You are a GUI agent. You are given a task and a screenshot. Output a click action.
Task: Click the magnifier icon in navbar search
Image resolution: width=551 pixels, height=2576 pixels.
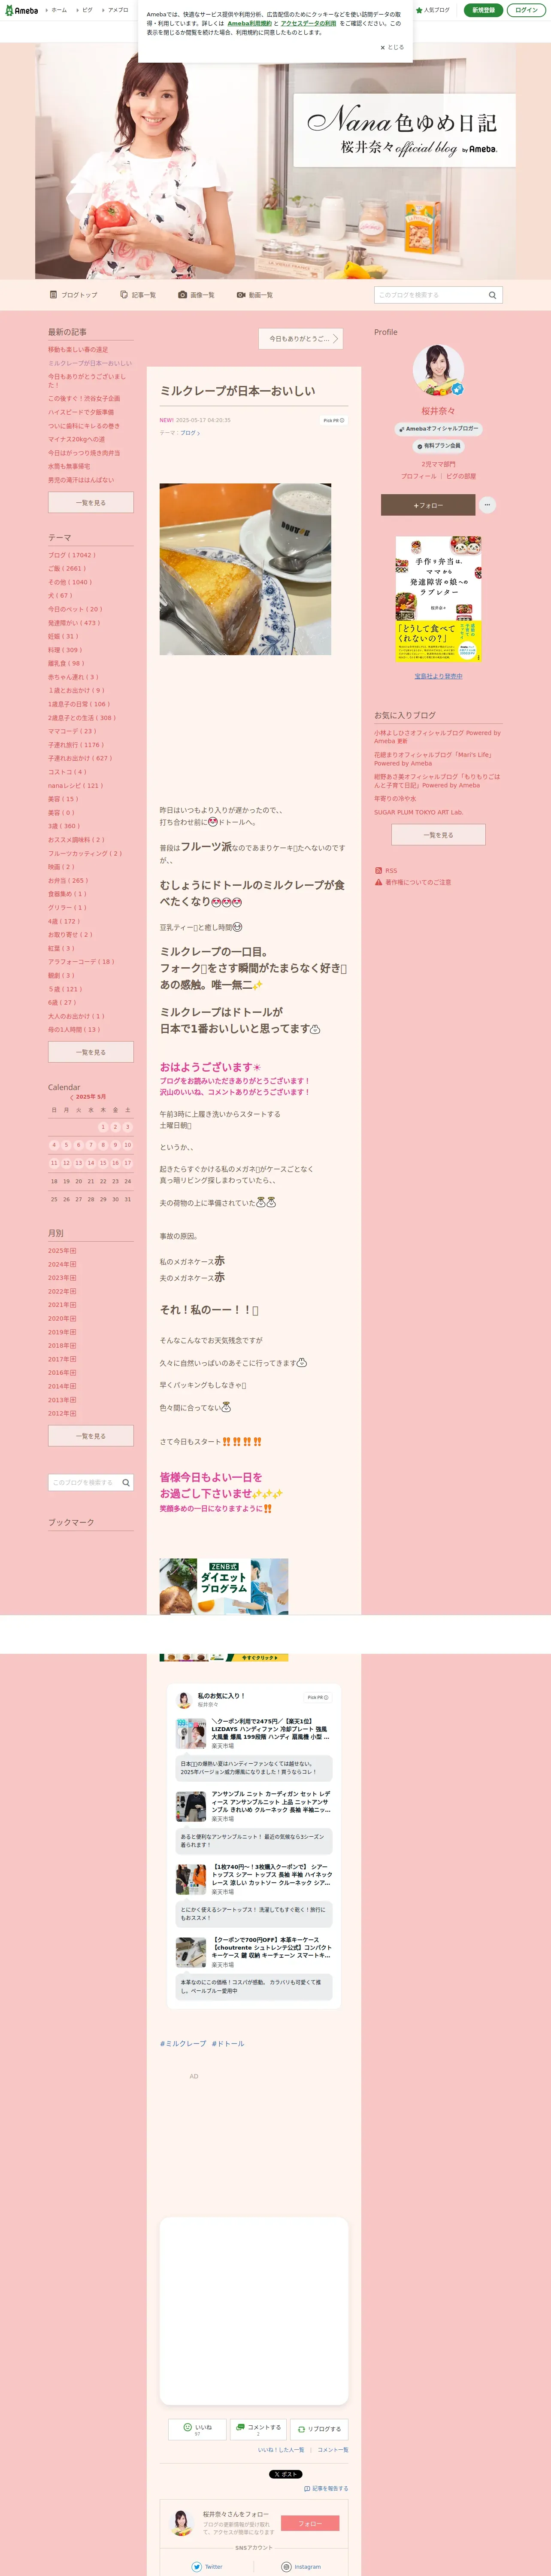point(492,295)
